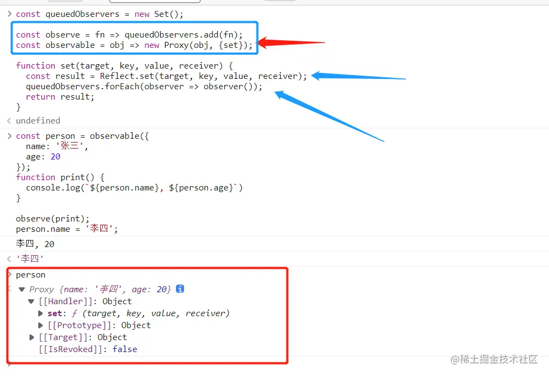Click the 'age: 20' line
The width and height of the screenshot is (549, 376).
click(43, 157)
